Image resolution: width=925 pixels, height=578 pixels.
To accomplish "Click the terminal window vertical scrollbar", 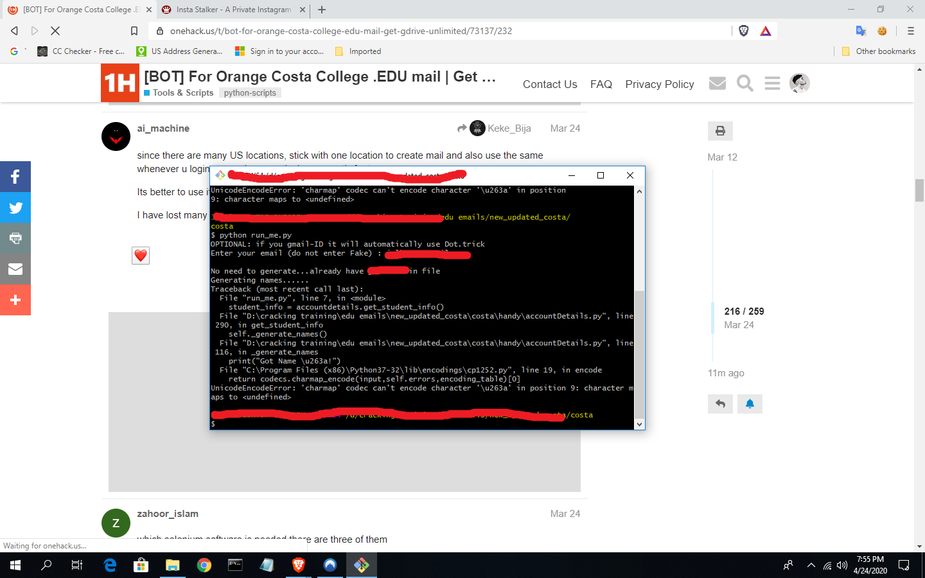I will click(639, 353).
